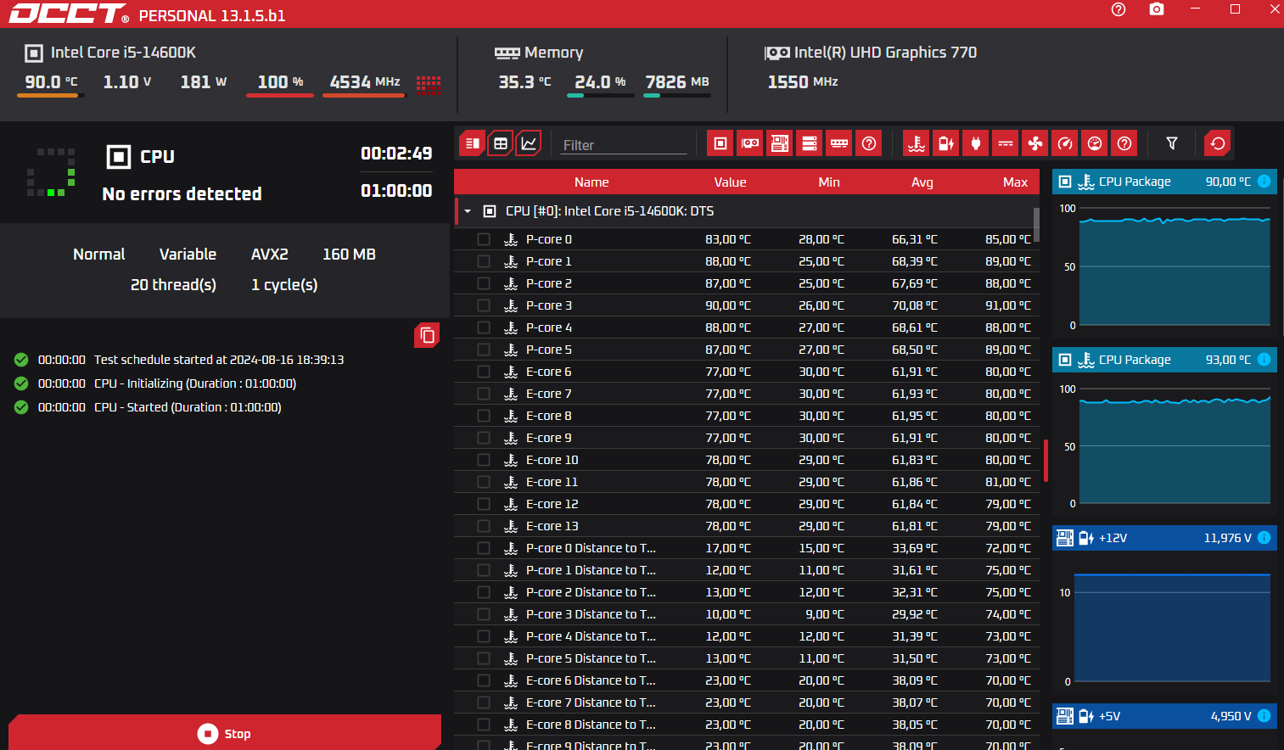Viewport: 1284px width, 750px height.
Task: Open help via the title bar question icon
Action: pos(1119,9)
